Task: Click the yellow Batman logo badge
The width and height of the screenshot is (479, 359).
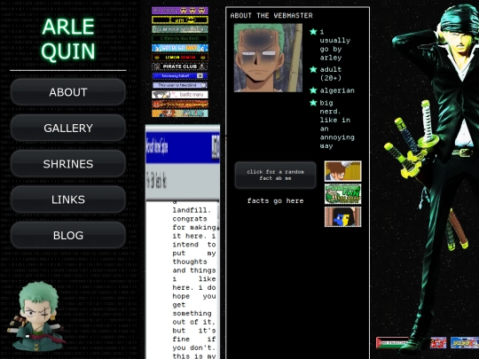Action: (x=180, y=20)
